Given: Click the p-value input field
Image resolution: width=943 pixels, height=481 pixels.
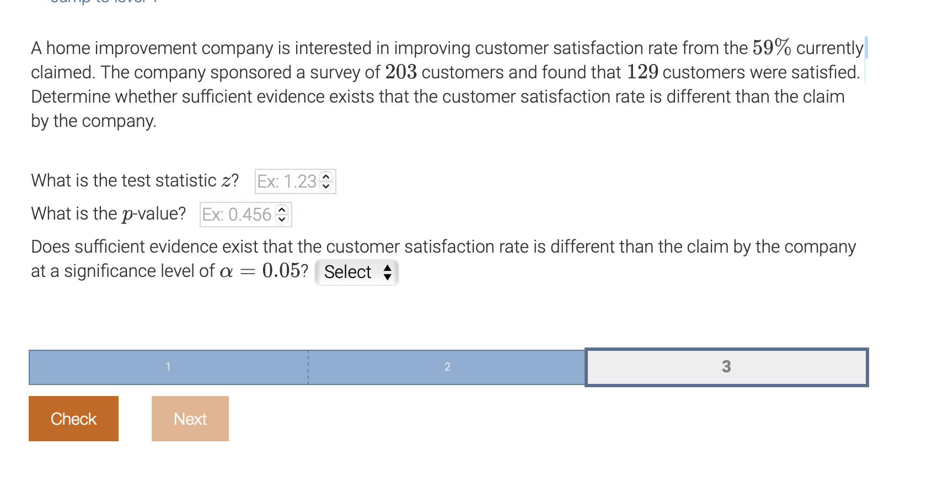Looking at the screenshot, I should click(237, 215).
